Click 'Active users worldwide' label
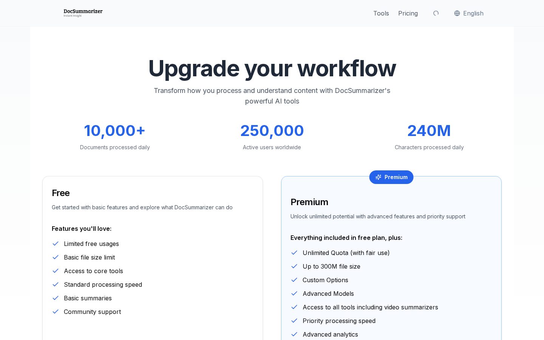This screenshot has height=340, width=544. coord(272,147)
